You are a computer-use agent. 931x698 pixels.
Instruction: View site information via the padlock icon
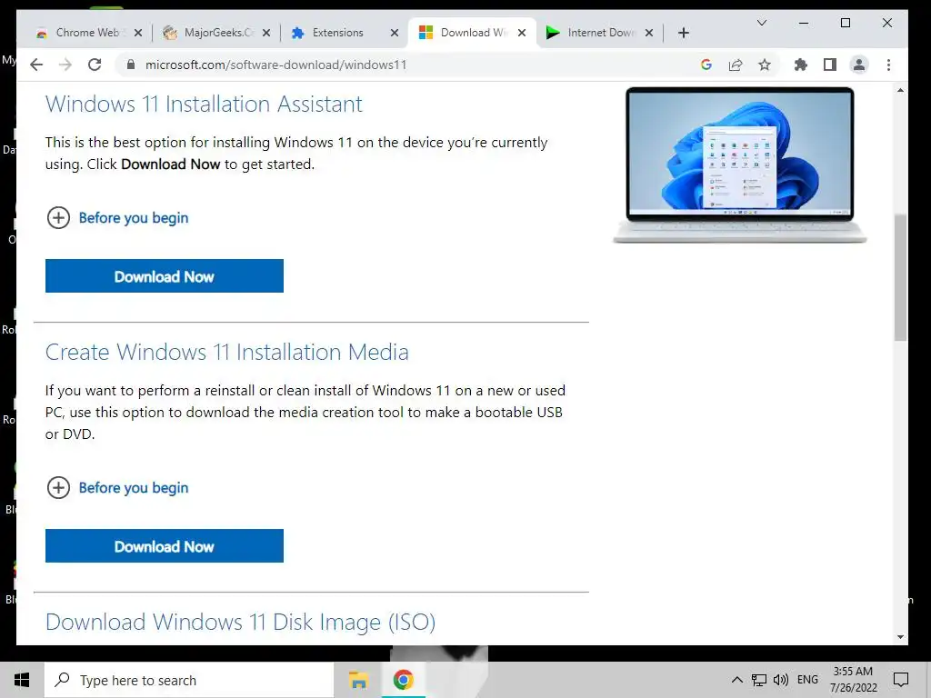(x=131, y=65)
